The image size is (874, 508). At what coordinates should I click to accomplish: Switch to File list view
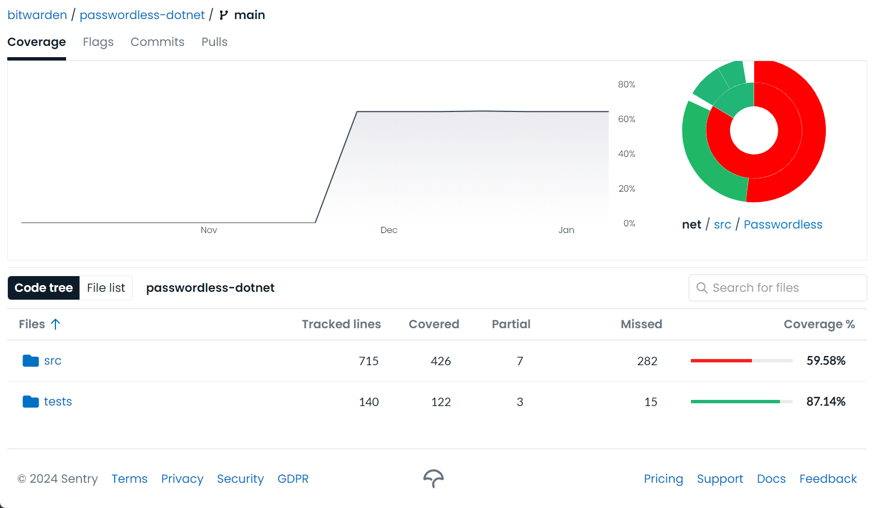[x=106, y=287]
